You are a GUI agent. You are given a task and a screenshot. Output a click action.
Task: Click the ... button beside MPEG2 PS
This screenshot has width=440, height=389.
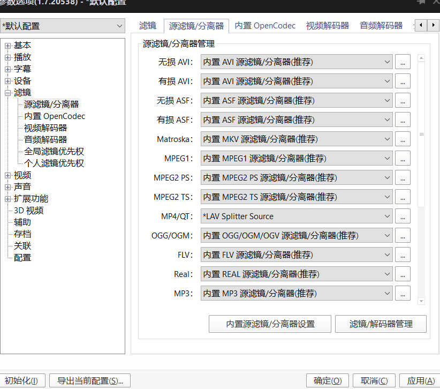(x=403, y=177)
